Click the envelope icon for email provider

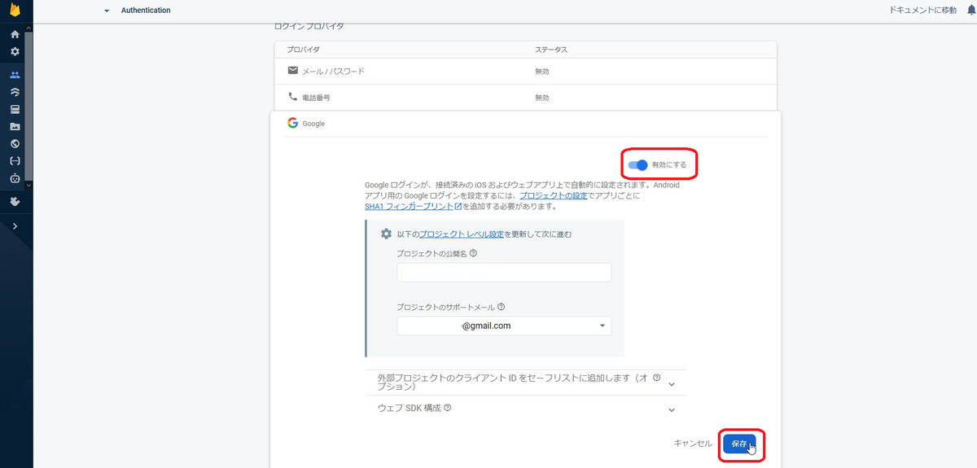point(293,71)
